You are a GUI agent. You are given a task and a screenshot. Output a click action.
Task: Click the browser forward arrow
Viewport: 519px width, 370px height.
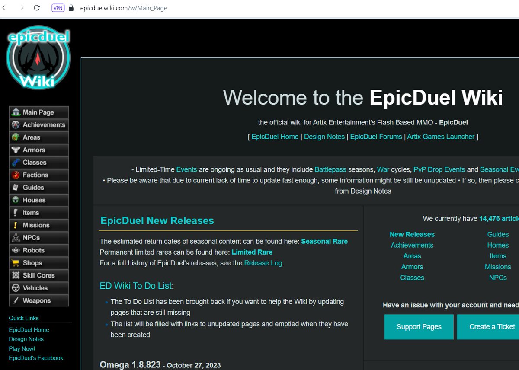click(x=22, y=8)
